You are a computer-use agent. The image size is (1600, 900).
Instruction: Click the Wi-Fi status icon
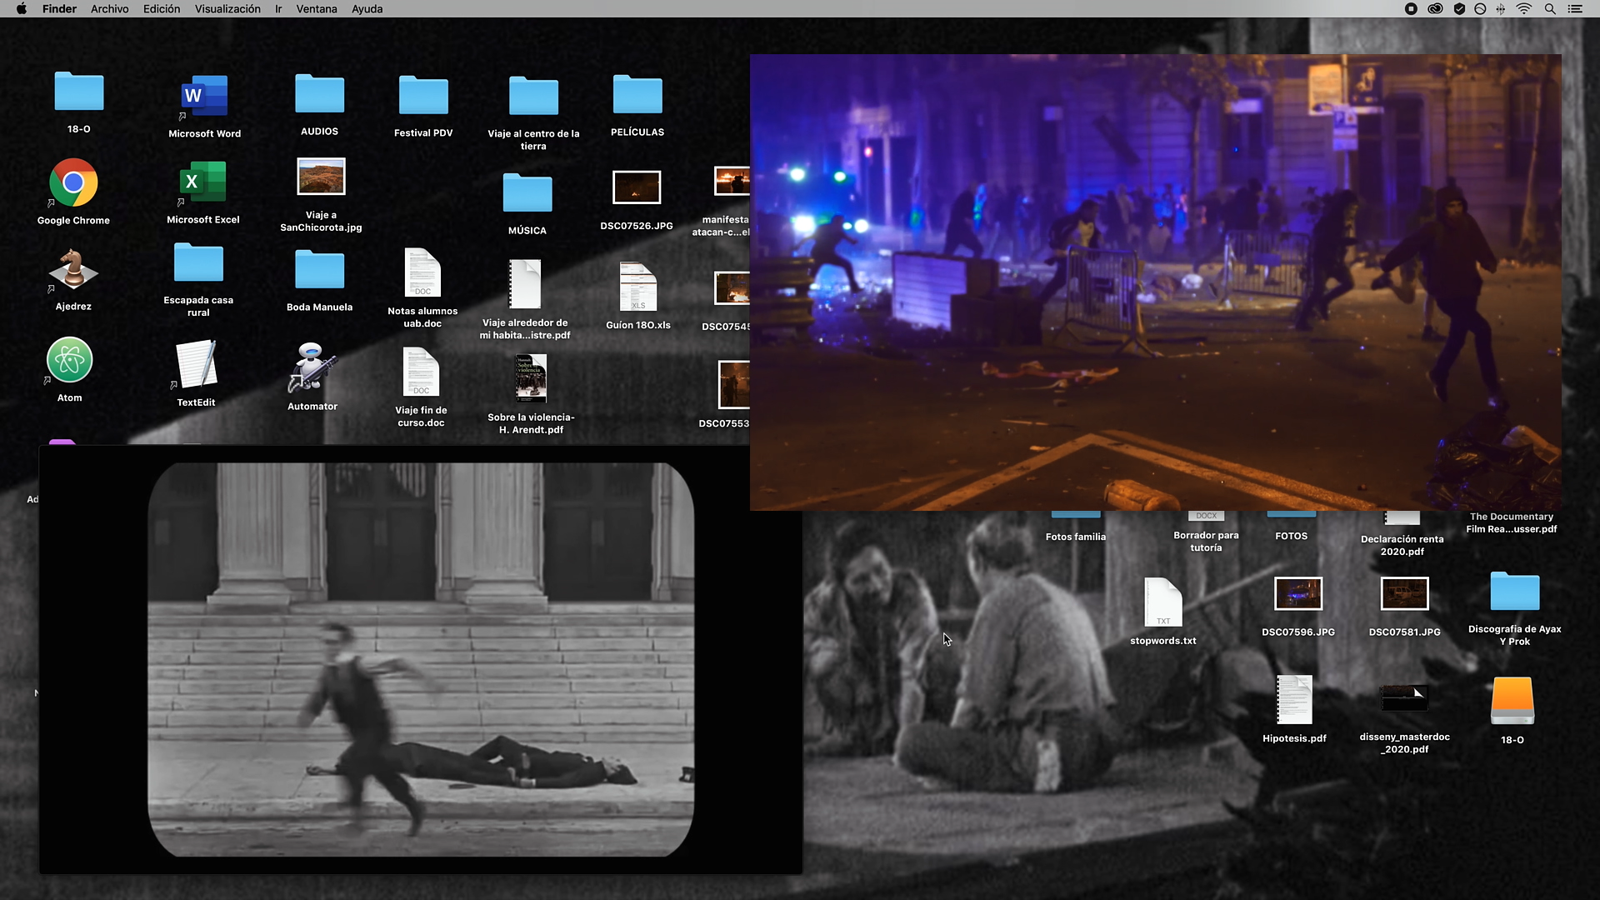coord(1524,9)
